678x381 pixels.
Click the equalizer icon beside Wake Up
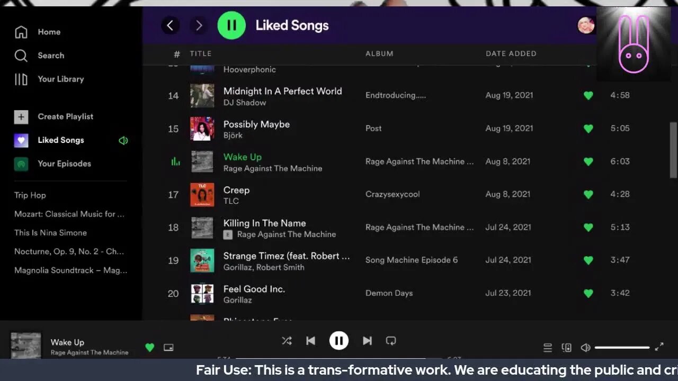[175, 161]
